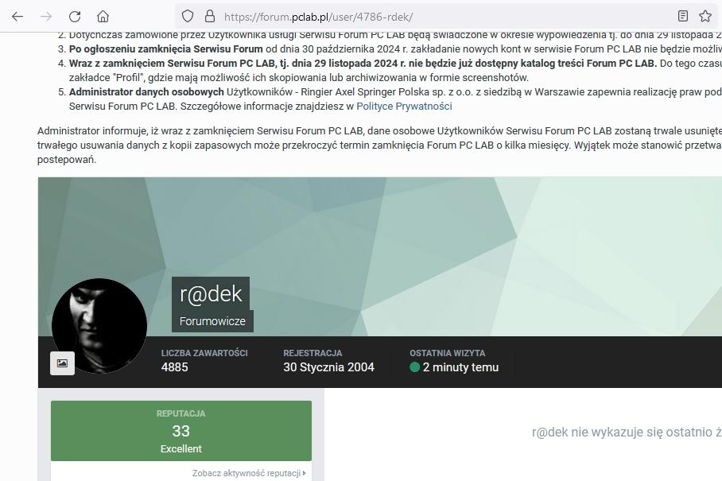722x481 pixels.
Task: Reload the current forum page
Action: tap(75, 16)
